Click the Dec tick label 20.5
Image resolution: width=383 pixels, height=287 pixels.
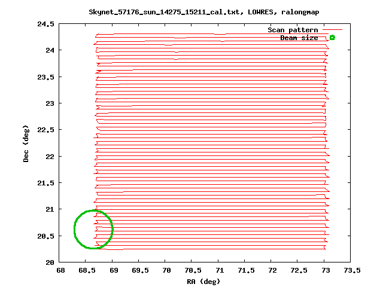tap(45, 236)
